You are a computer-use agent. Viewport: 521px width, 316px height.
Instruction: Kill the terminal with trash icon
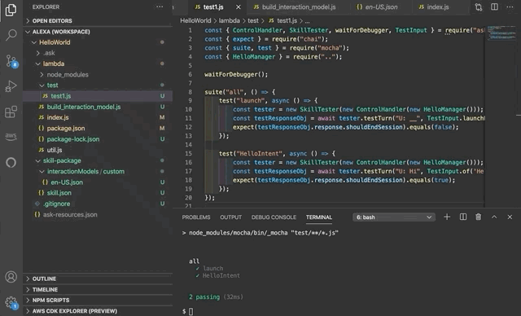coord(479,217)
